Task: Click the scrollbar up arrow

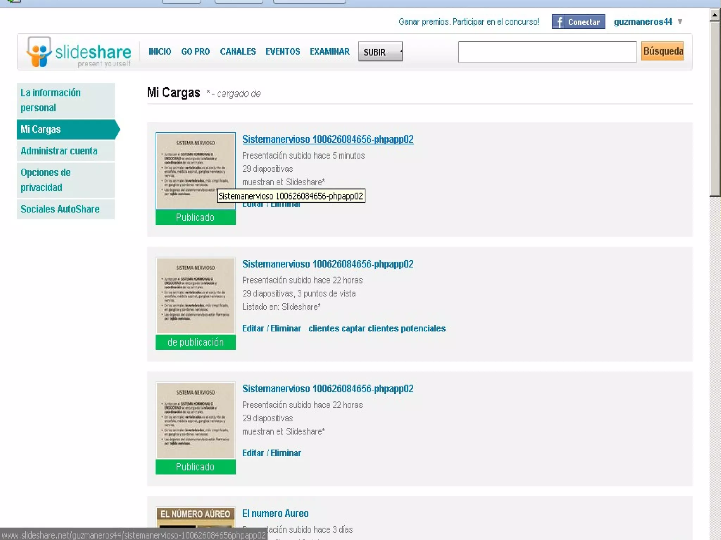Action: coord(714,15)
